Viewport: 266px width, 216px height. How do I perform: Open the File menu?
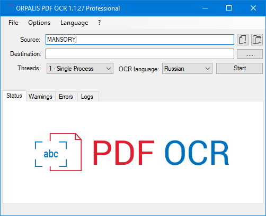click(13, 23)
